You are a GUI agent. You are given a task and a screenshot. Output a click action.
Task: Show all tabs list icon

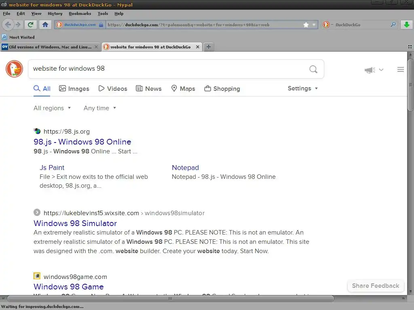pyautogui.click(x=410, y=47)
